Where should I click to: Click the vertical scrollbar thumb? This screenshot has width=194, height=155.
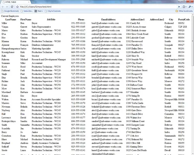point(192,41)
